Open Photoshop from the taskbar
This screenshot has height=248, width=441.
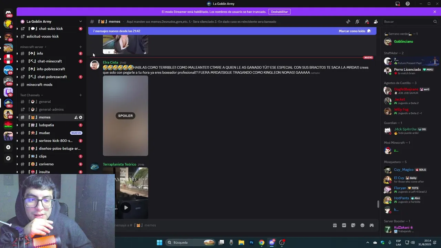point(252,242)
